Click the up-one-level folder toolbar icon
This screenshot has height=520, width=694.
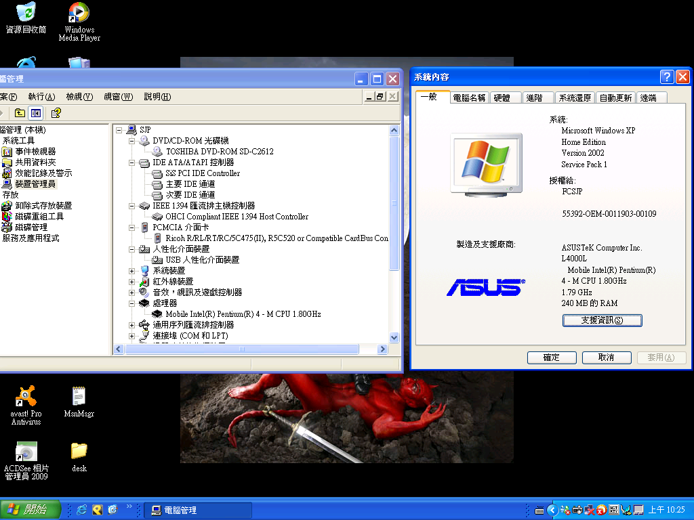click(x=20, y=113)
